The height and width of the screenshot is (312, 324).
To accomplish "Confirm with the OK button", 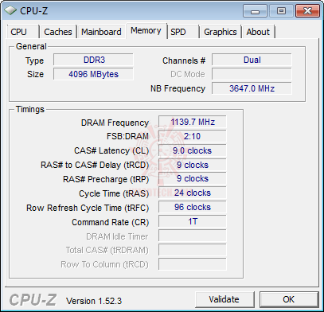I will coord(289,299).
